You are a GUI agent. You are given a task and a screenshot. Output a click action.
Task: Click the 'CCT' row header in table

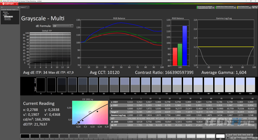click(x=113, y=118)
